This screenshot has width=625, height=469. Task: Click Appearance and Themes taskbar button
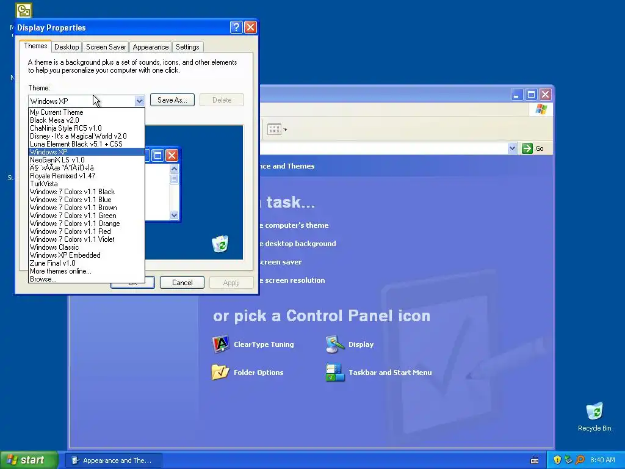(x=113, y=460)
